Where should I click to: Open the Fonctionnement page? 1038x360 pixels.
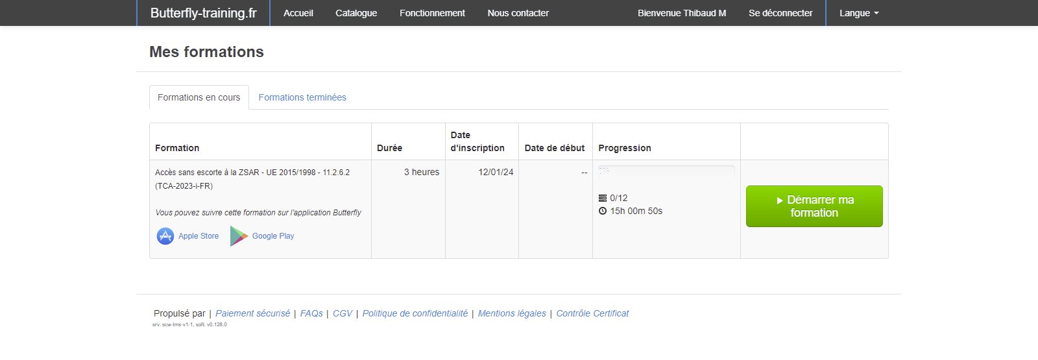point(432,13)
